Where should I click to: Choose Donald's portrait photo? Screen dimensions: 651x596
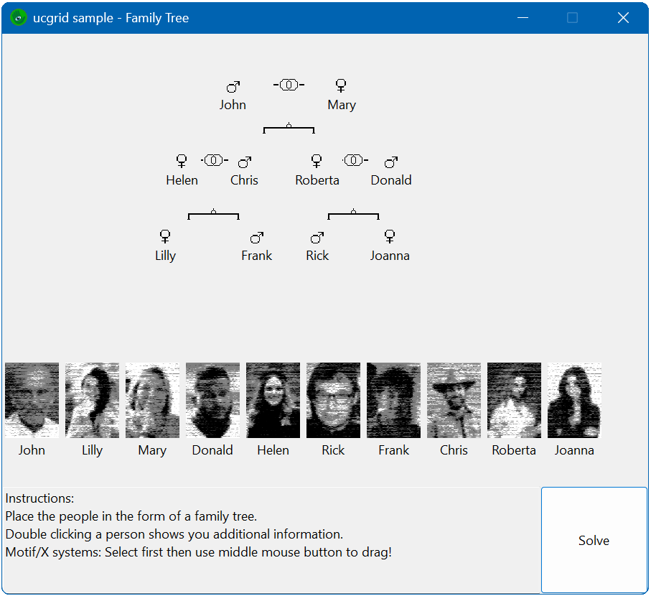tap(212, 400)
